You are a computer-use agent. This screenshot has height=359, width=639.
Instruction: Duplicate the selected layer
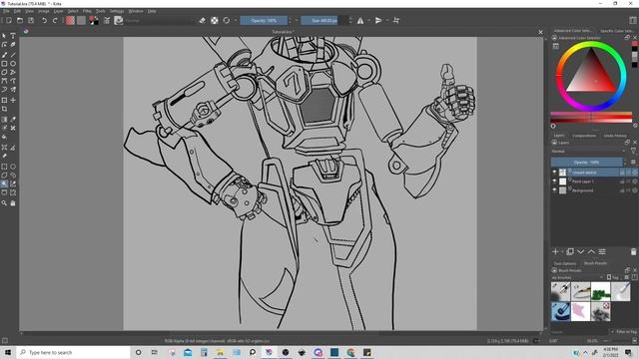tap(570, 252)
